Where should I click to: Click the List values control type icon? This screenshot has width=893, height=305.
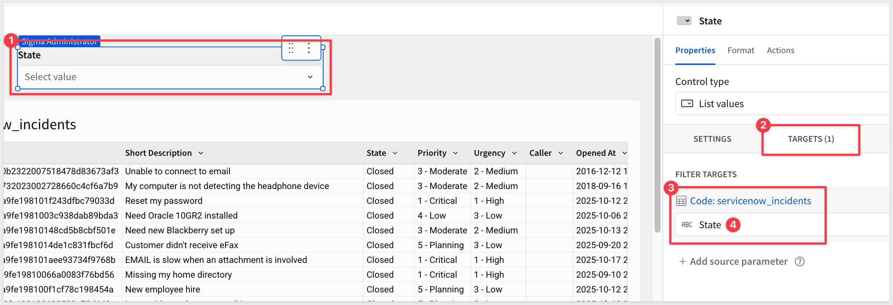pos(687,104)
